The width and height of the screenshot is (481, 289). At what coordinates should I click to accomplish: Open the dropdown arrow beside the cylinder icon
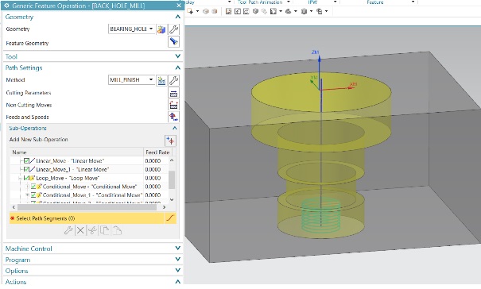coord(311,11)
